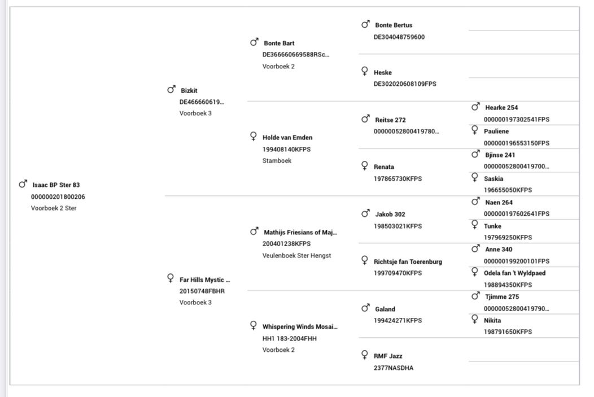Select Odela fan 't Wyldpaed name
Screen dimensions: 594x397
click(x=514, y=273)
